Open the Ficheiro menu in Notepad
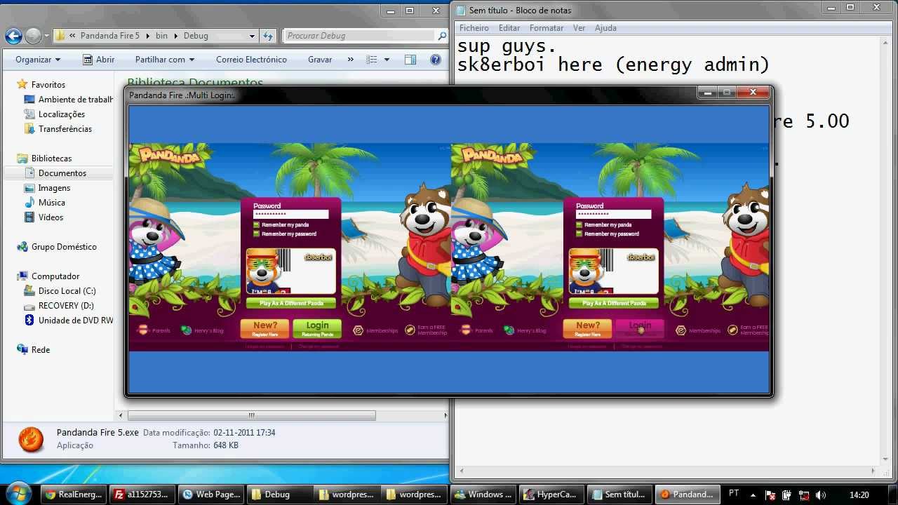This screenshot has height=505, width=898. [474, 28]
